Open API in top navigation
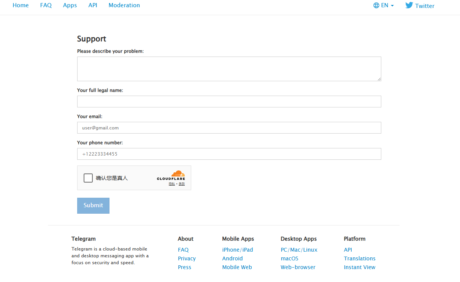Image resolution: width=460 pixels, height=282 pixels. tap(93, 5)
